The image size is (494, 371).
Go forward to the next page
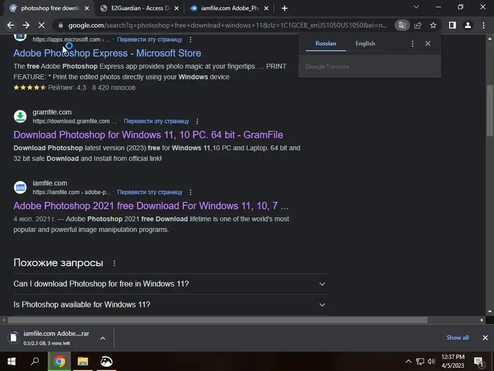tap(26, 25)
